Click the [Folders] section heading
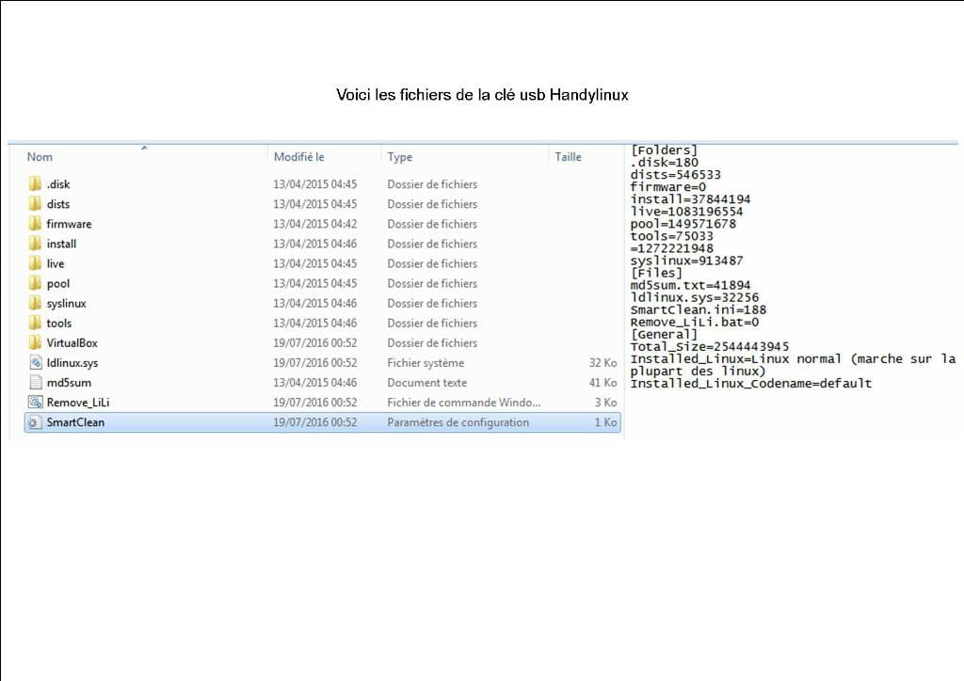The width and height of the screenshot is (964, 681). coord(664,150)
